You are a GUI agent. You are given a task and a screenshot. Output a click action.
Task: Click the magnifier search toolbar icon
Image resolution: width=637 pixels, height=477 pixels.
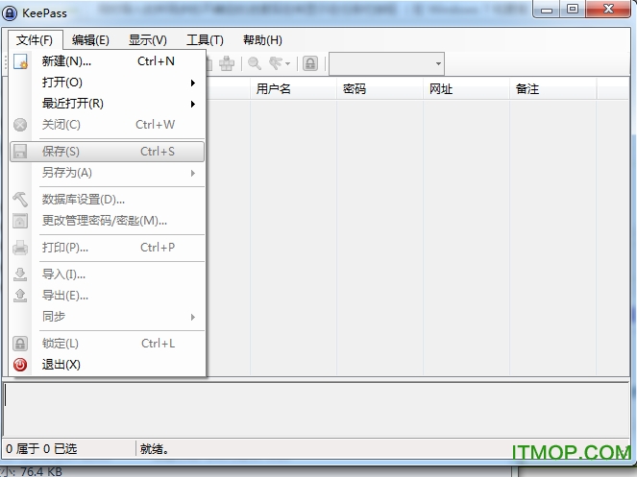[255, 63]
